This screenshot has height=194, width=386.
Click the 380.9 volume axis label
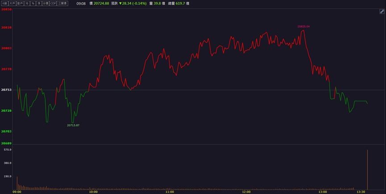click(7, 163)
